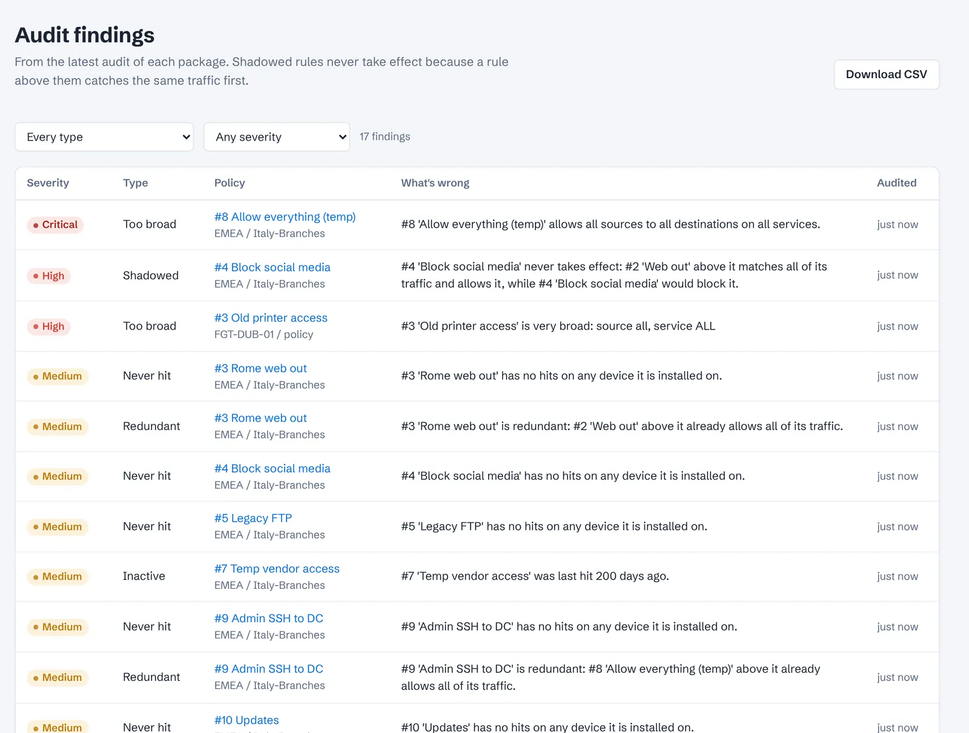Click the description mentioning 200 days ago
The width and height of the screenshot is (969, 733).
pos(535,576)
